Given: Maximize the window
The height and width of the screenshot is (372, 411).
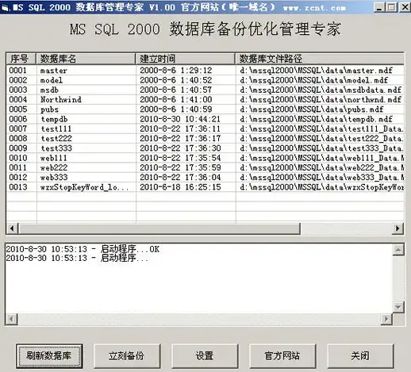Looking at the screenshot, I should pyautogui.click(x=392, y=7).
